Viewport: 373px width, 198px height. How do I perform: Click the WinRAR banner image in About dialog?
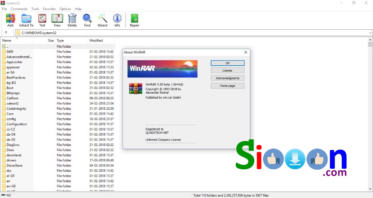click(x=163, y=69)
